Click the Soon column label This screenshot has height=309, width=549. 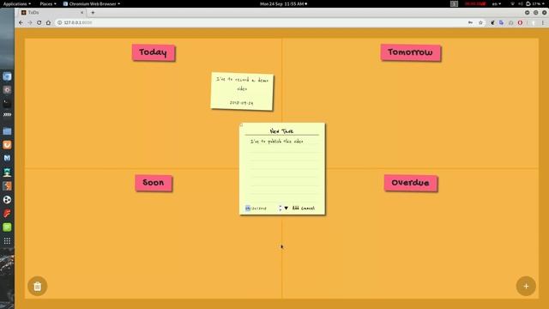[154, 183]
